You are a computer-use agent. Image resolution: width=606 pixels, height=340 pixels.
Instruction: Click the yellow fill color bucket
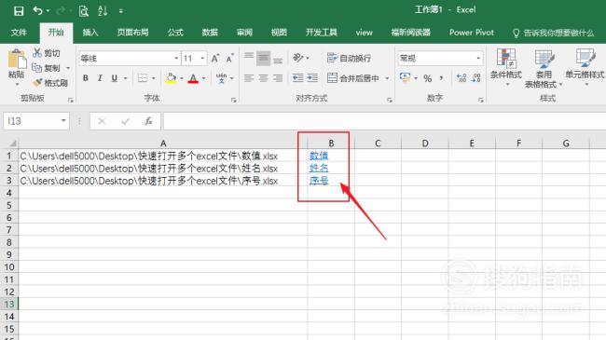tap(172, 78)
